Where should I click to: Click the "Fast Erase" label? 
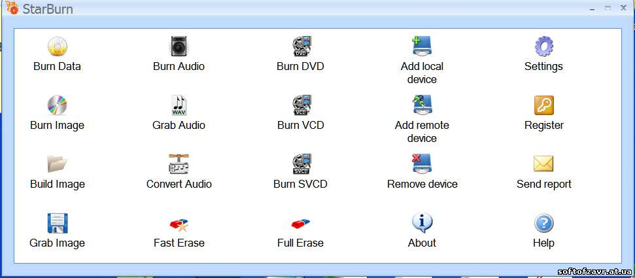click(179, 243)
